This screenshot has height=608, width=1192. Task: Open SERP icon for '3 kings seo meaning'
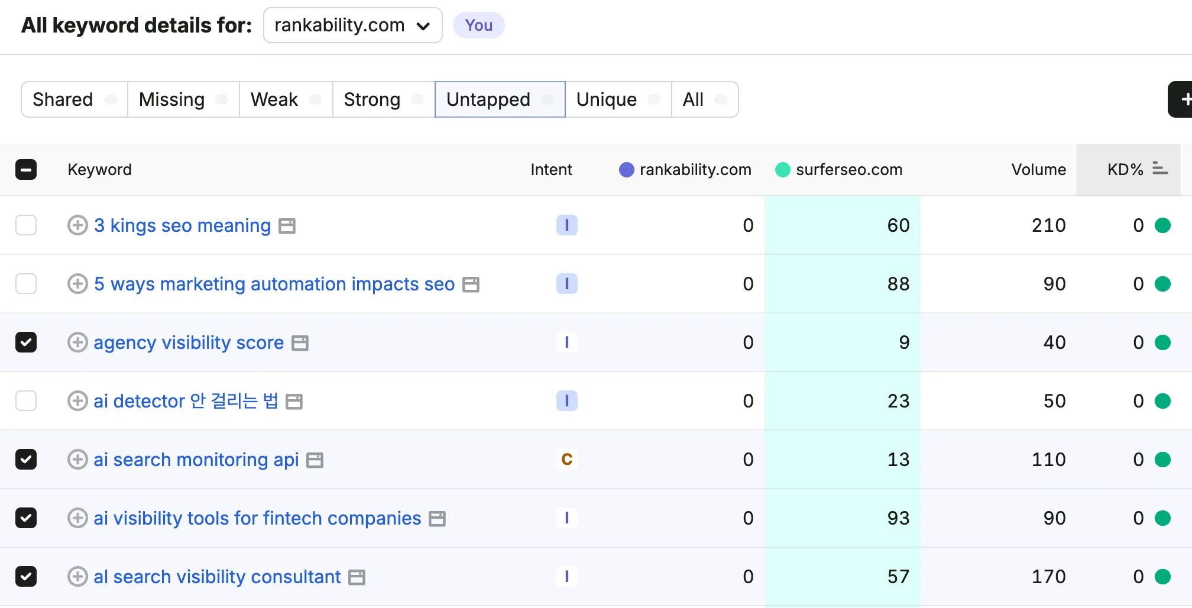tap(287, 226)
